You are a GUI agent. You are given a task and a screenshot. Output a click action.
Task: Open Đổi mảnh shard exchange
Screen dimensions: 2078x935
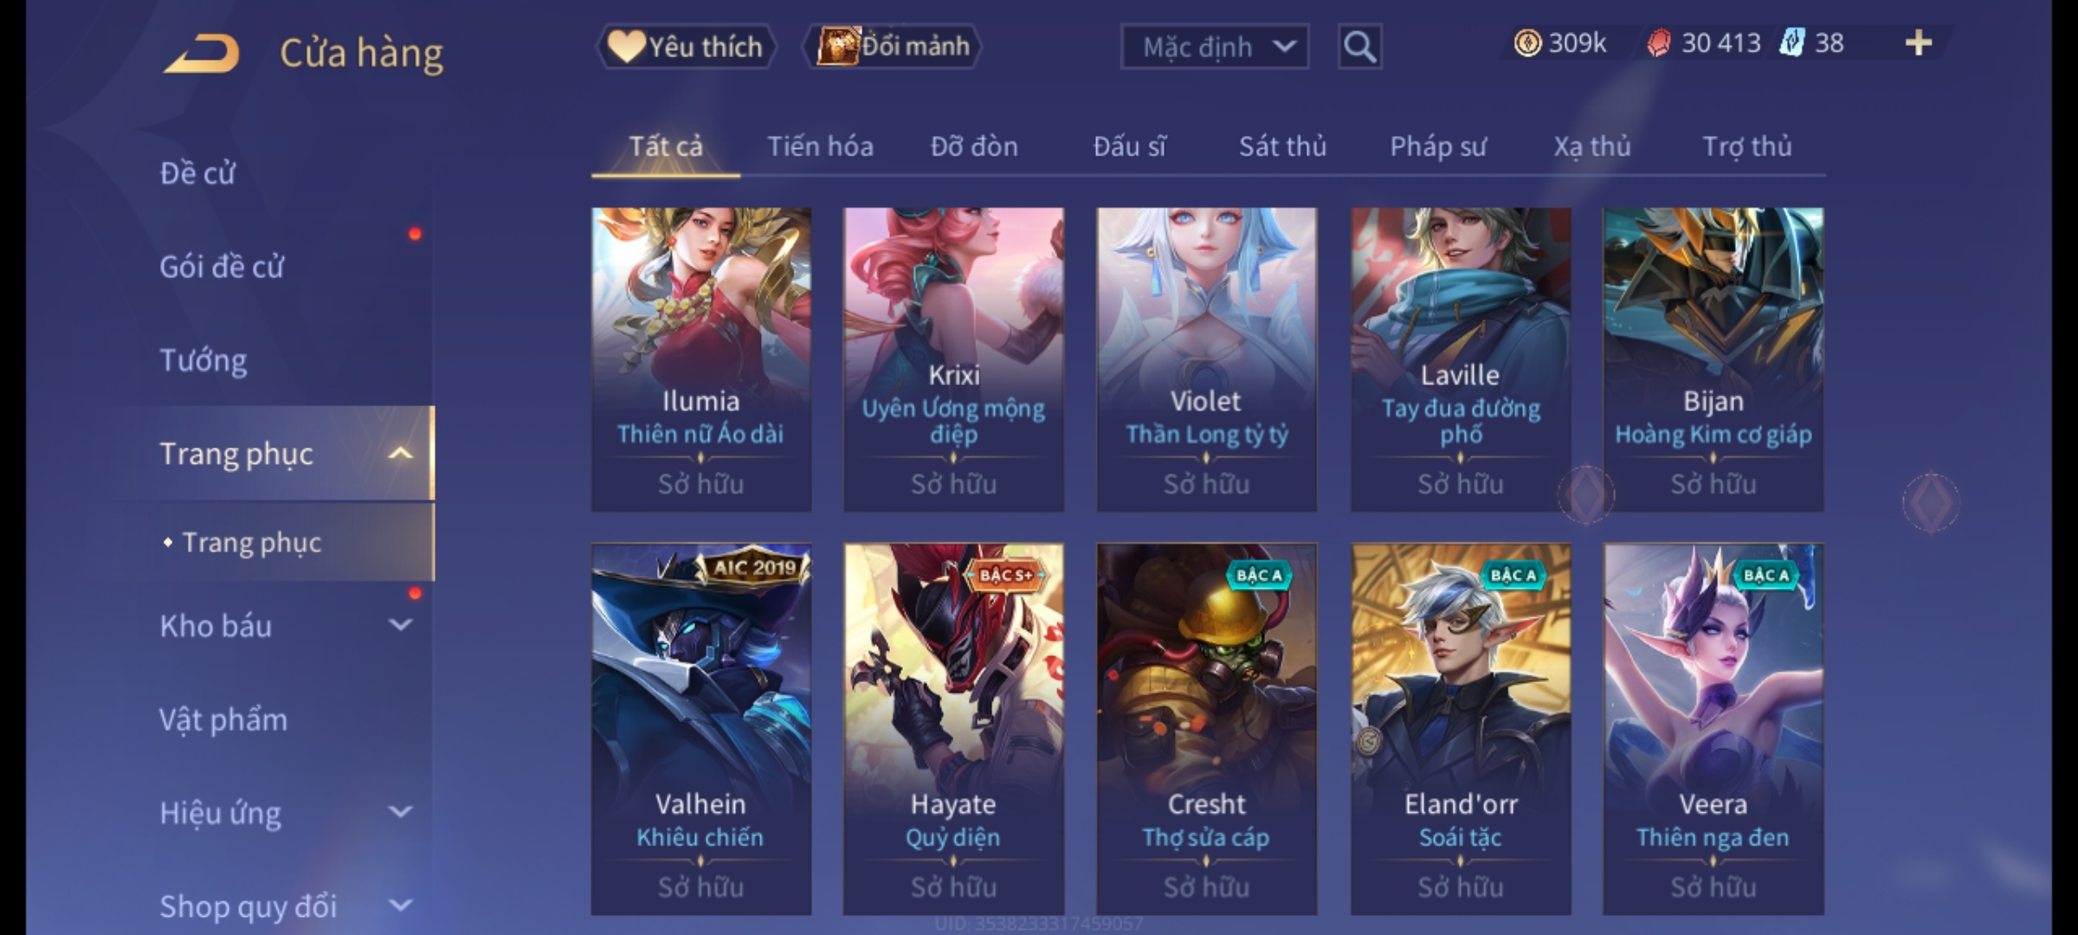point(893,46)
